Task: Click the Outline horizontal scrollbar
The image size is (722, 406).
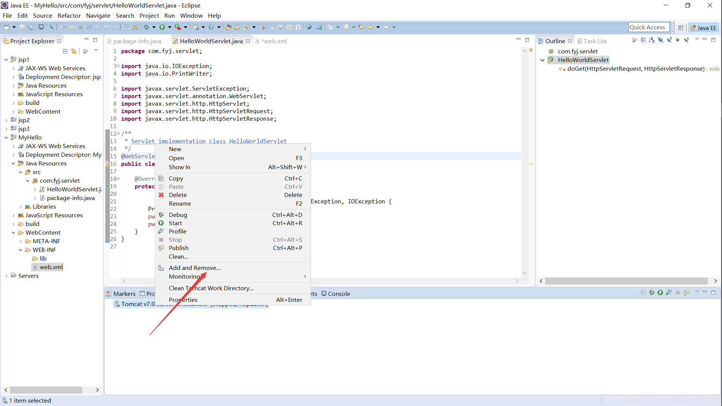Action: pos(626,281)
